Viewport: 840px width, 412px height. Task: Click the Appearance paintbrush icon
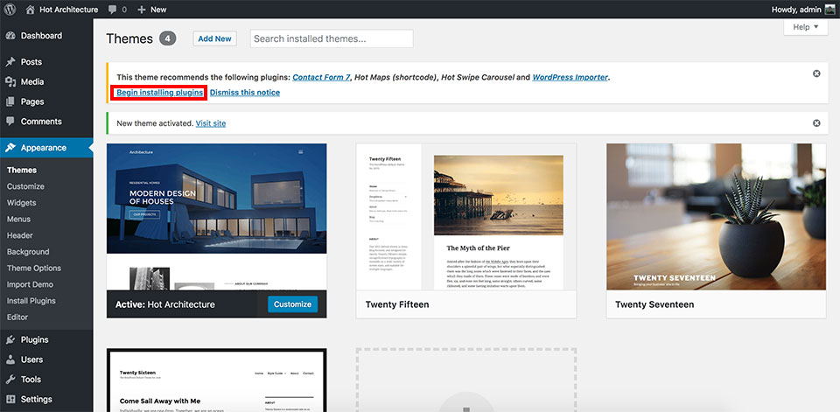point(10,148)
